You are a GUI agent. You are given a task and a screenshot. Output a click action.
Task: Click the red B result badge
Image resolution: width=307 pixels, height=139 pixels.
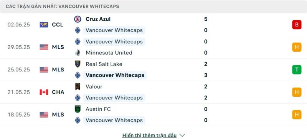(297, 25)
